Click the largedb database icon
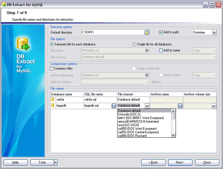223x169 pixels. tap(53, 105)
